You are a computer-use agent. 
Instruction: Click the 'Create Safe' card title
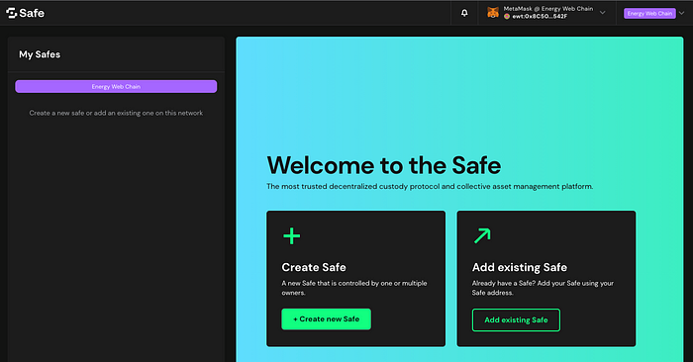314,267
